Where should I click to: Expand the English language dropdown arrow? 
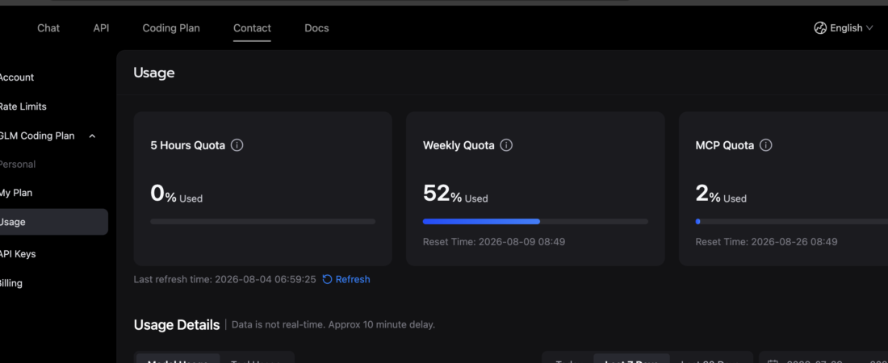point(869,28)
